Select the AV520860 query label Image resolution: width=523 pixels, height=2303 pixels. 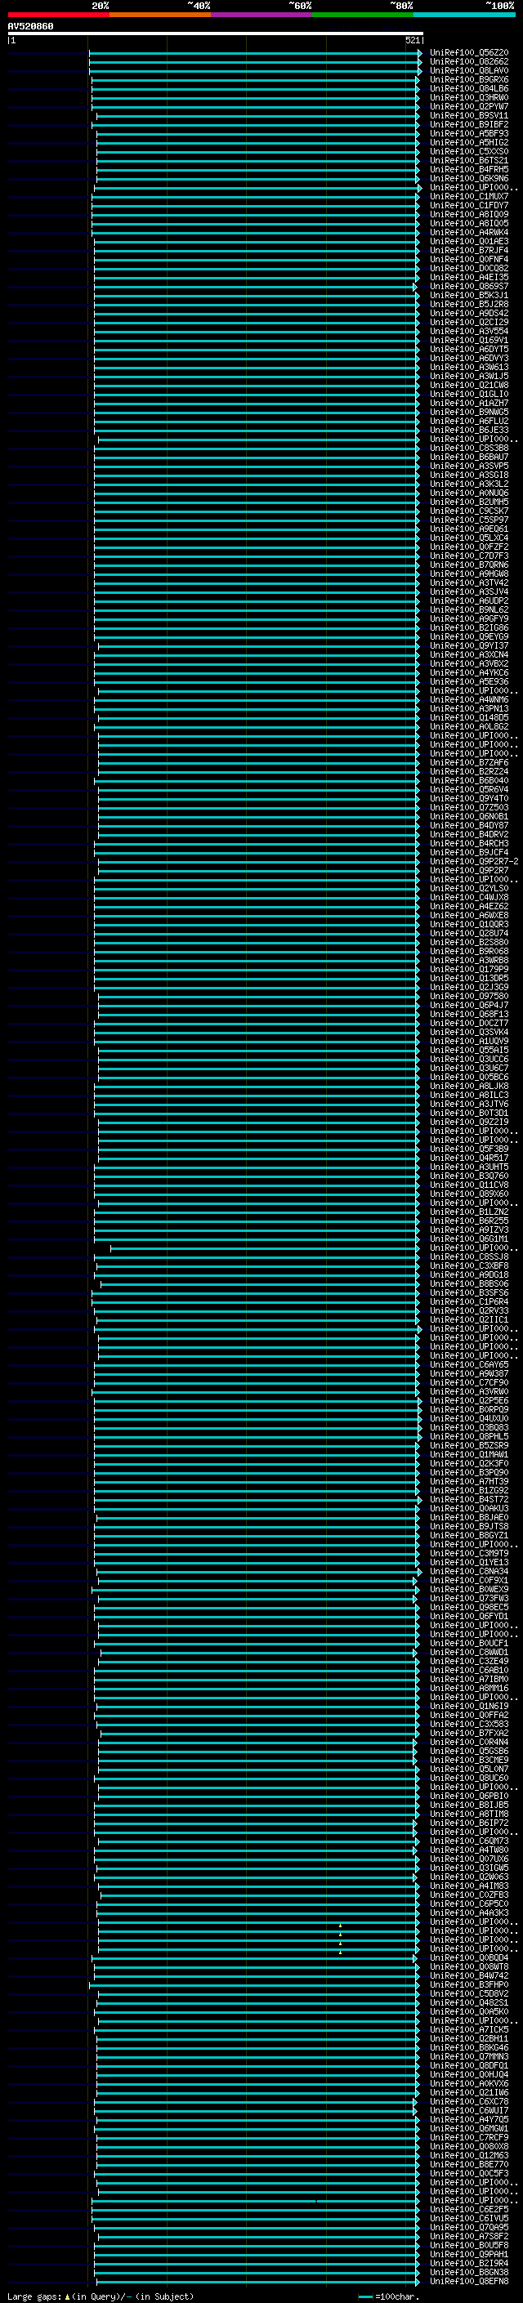point(30,27)
